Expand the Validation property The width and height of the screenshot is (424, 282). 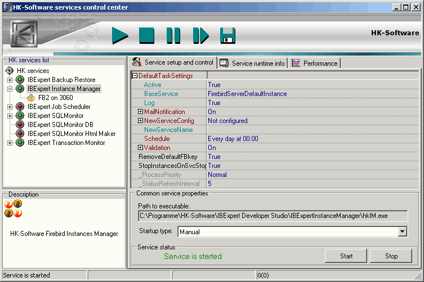point(140,148)
